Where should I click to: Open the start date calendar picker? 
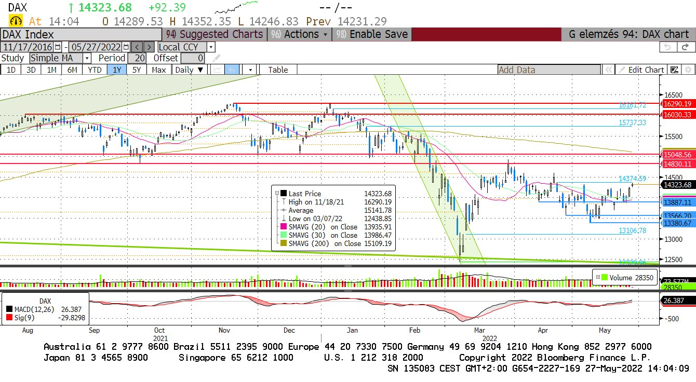coord(58,47)
